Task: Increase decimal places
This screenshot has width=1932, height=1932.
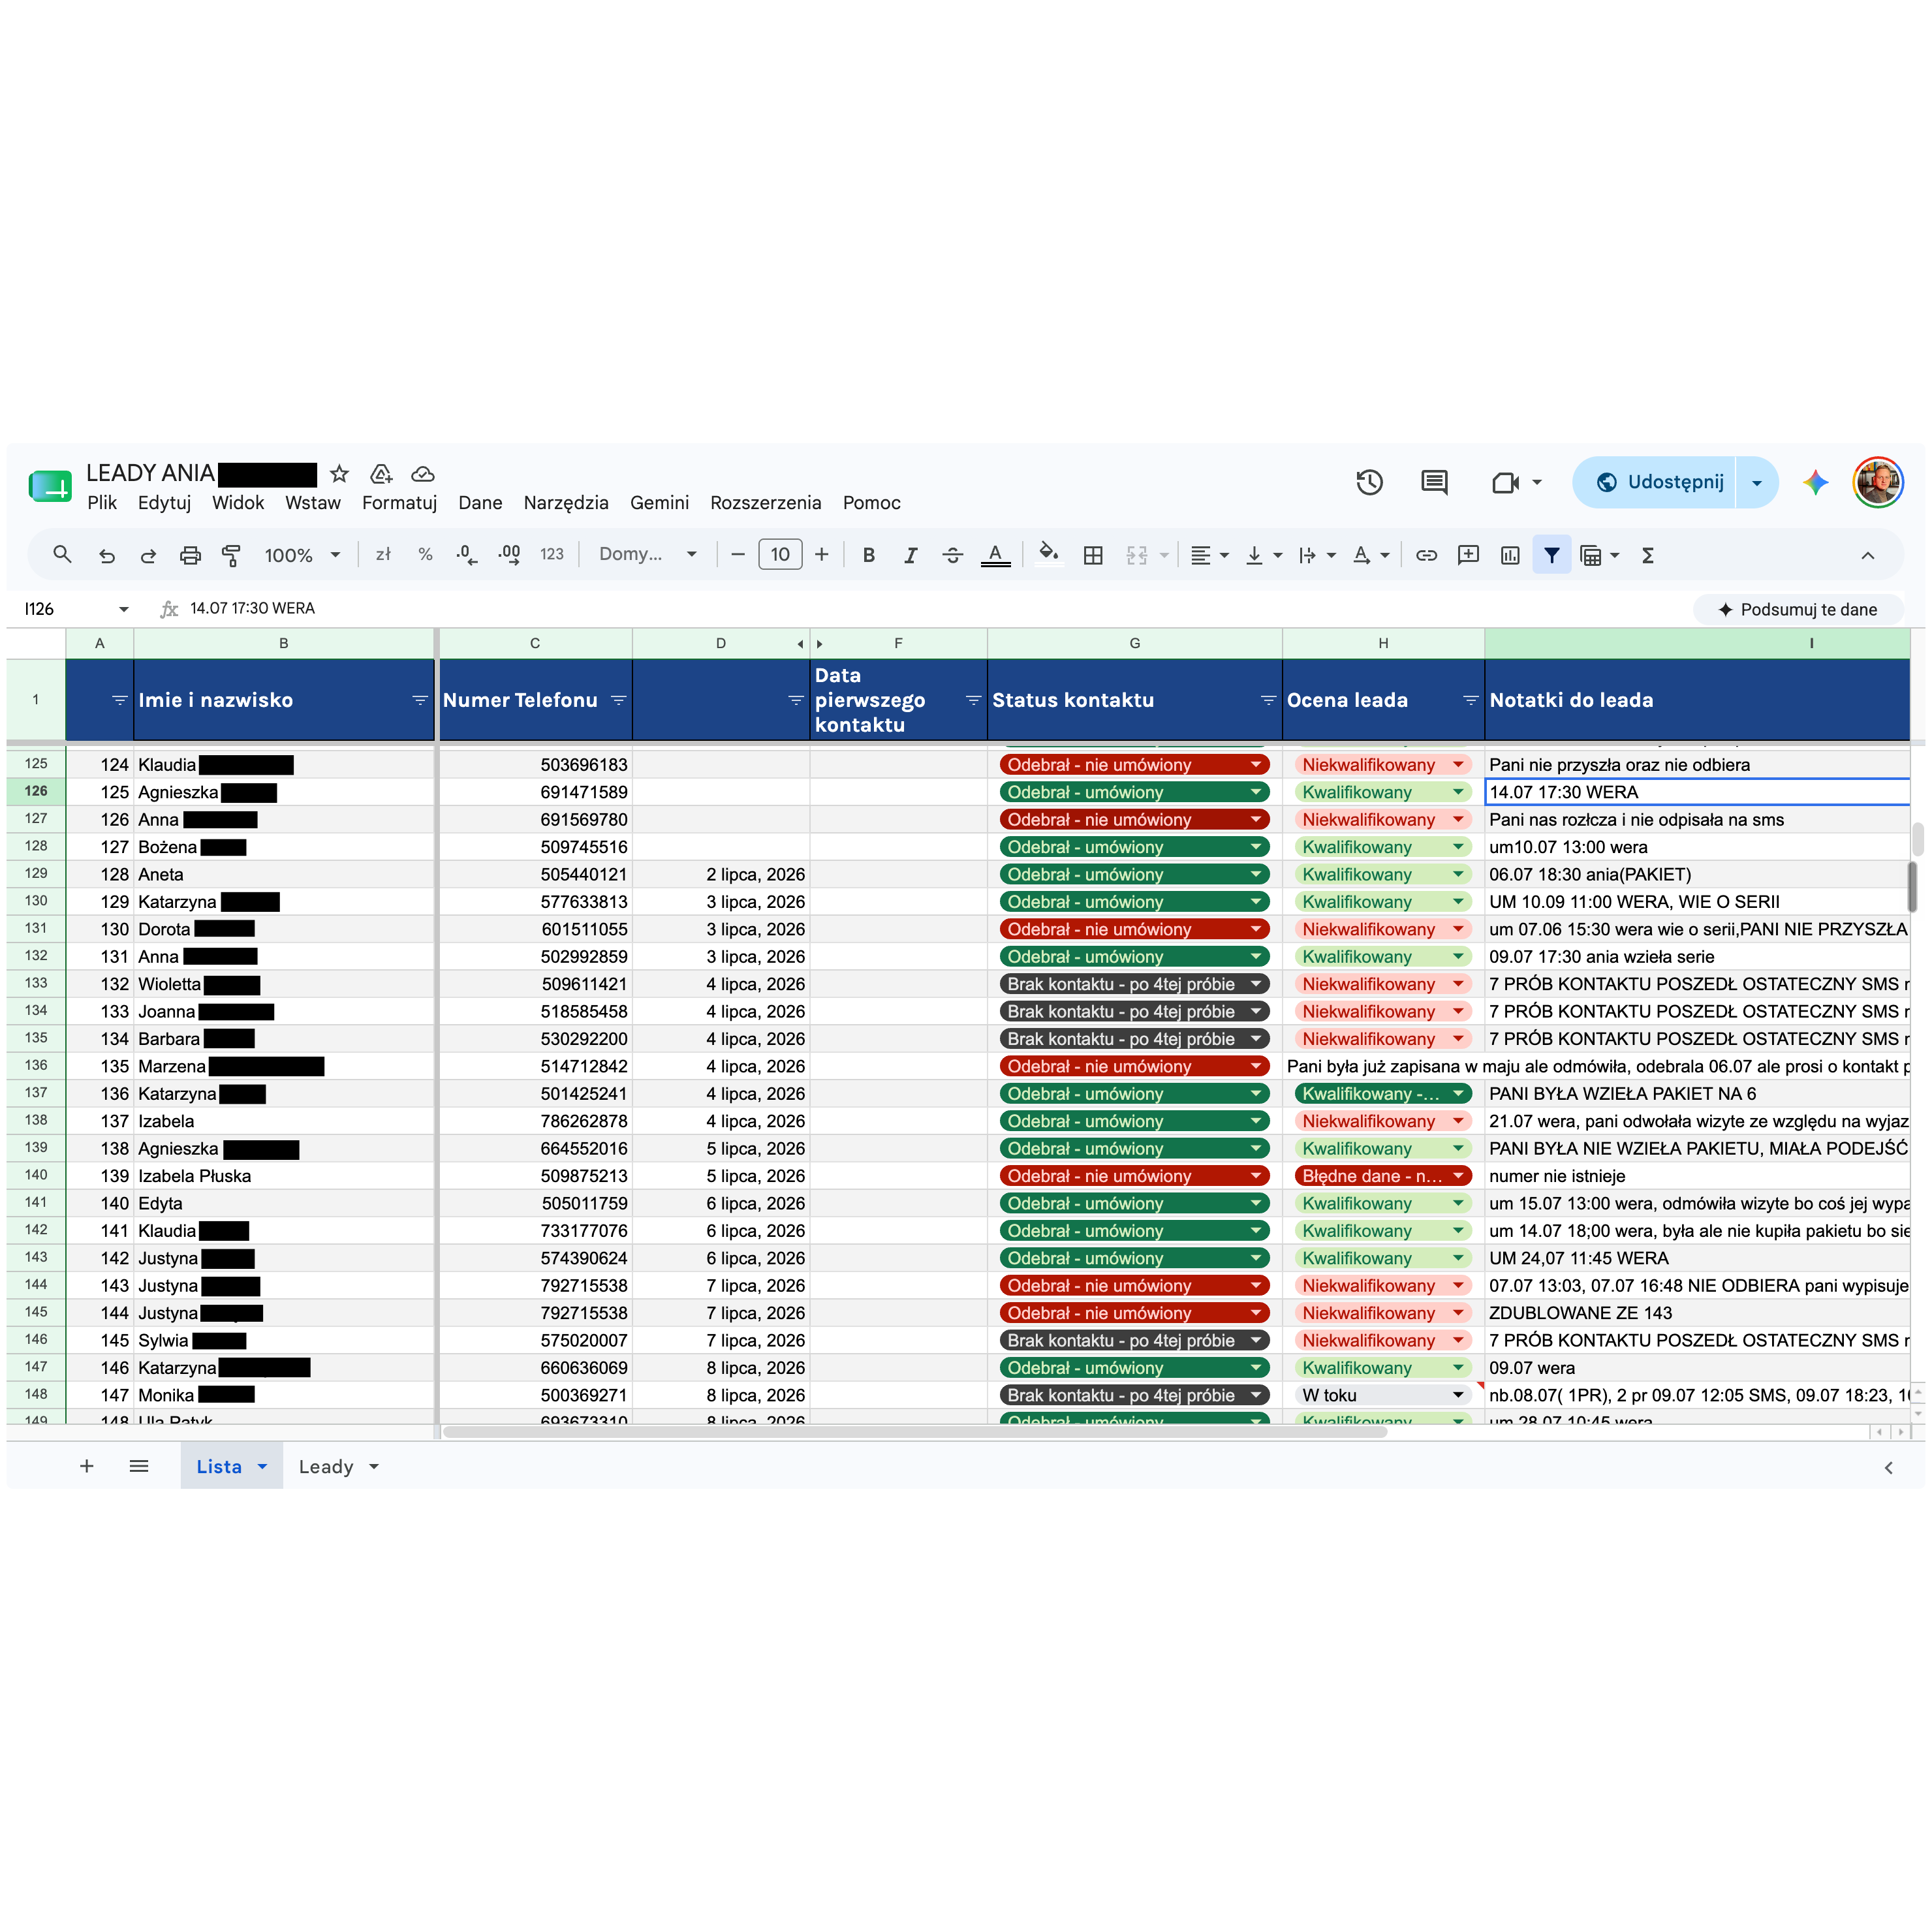Action: (509, 555)
